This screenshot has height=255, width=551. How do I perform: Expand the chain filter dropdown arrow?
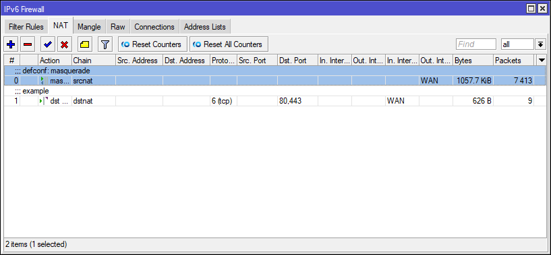click(x=540, y=44)
